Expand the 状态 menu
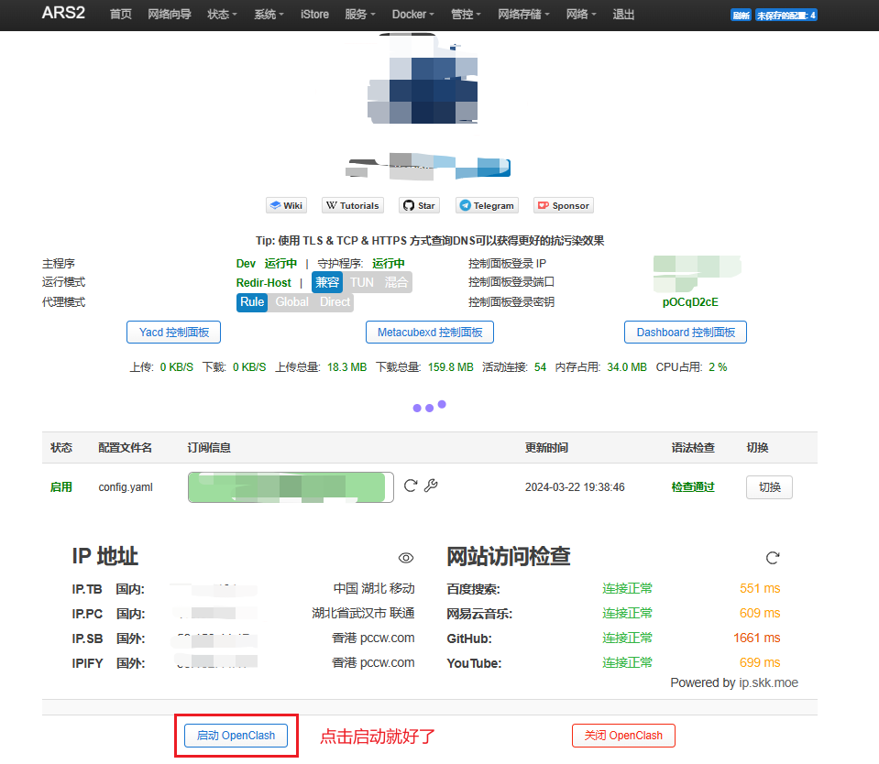 click(222, 15)
